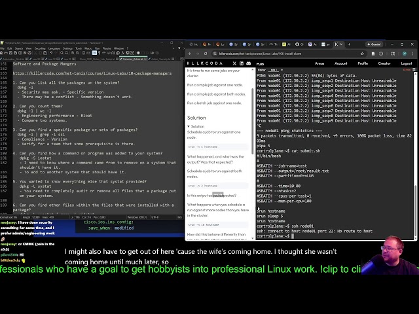This screenshot has height=314, width=419.
Task: Click the Killercoda X (Twitter) icon
Action: [x=234, y=63]
